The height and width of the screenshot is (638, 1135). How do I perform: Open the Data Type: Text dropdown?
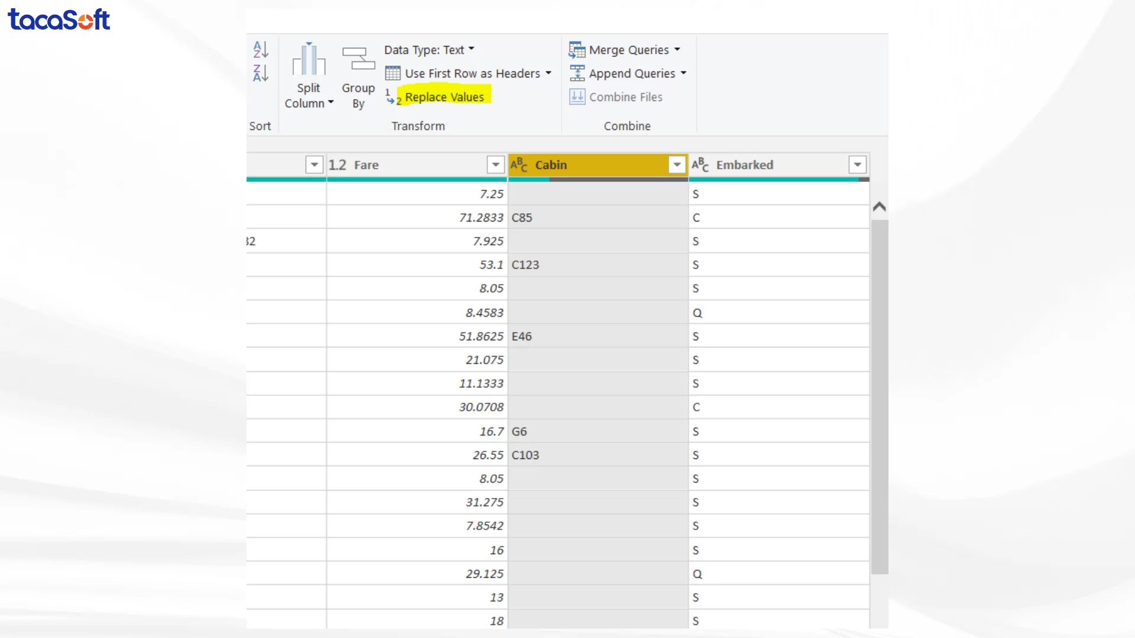click(x=429, y=50)
